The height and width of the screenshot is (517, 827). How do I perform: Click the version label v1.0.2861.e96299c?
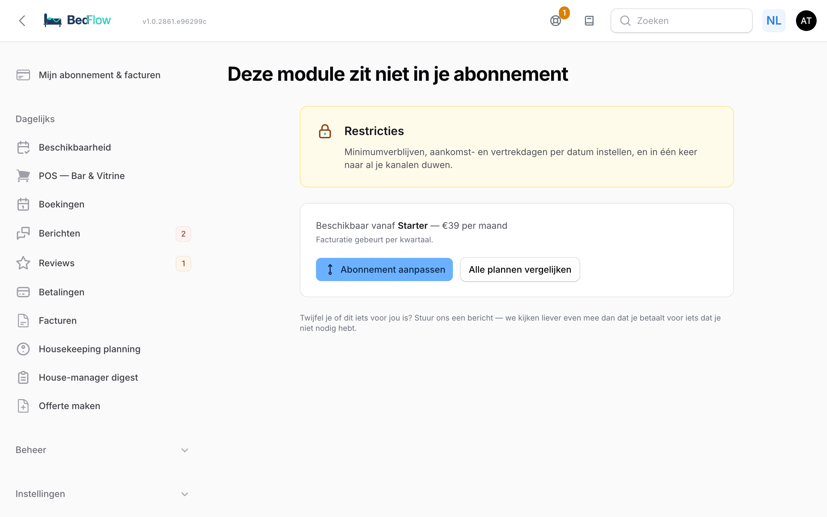pyautogui.click(x=175, y=22)
